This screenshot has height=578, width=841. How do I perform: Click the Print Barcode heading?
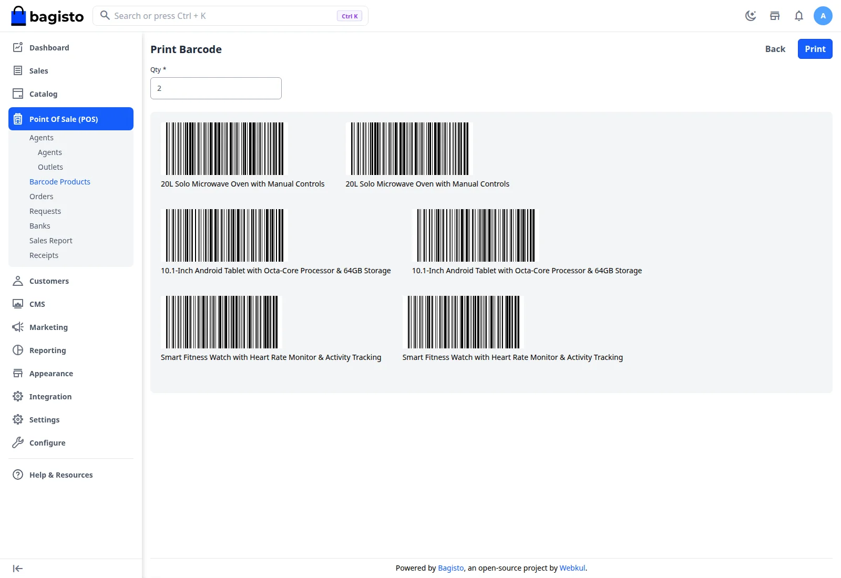[x=186, y=49]
